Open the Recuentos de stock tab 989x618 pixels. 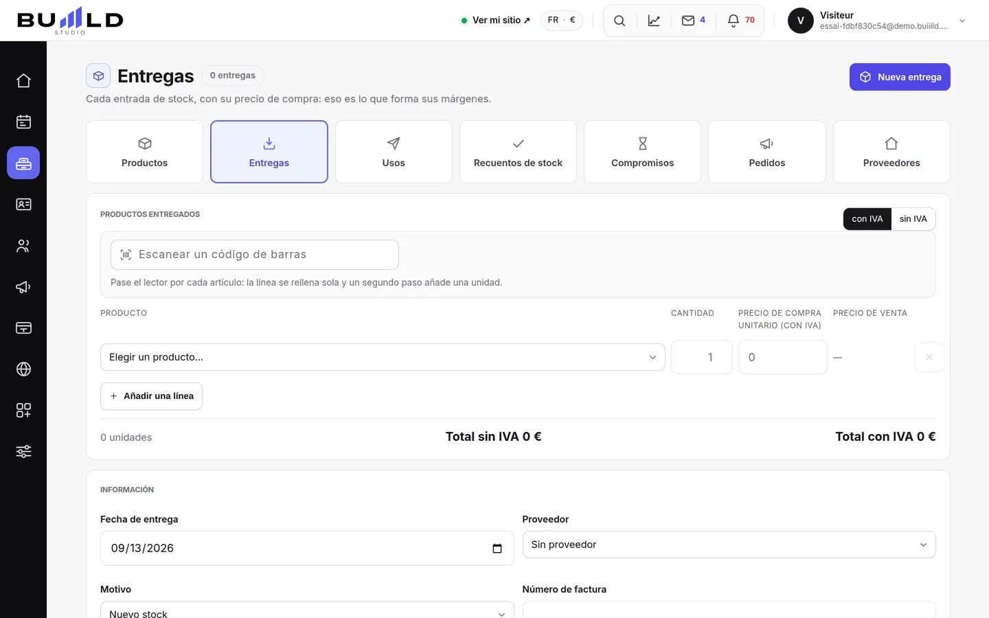tap(518, 152)
